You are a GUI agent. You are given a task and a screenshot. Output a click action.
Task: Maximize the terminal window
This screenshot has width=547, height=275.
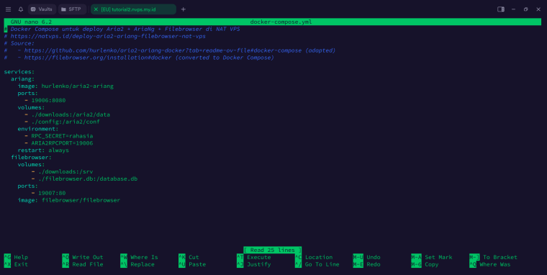click(x=525, y=9)
